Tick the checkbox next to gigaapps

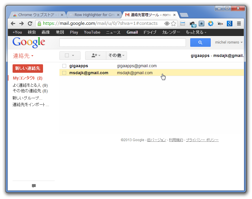[64, 66]
